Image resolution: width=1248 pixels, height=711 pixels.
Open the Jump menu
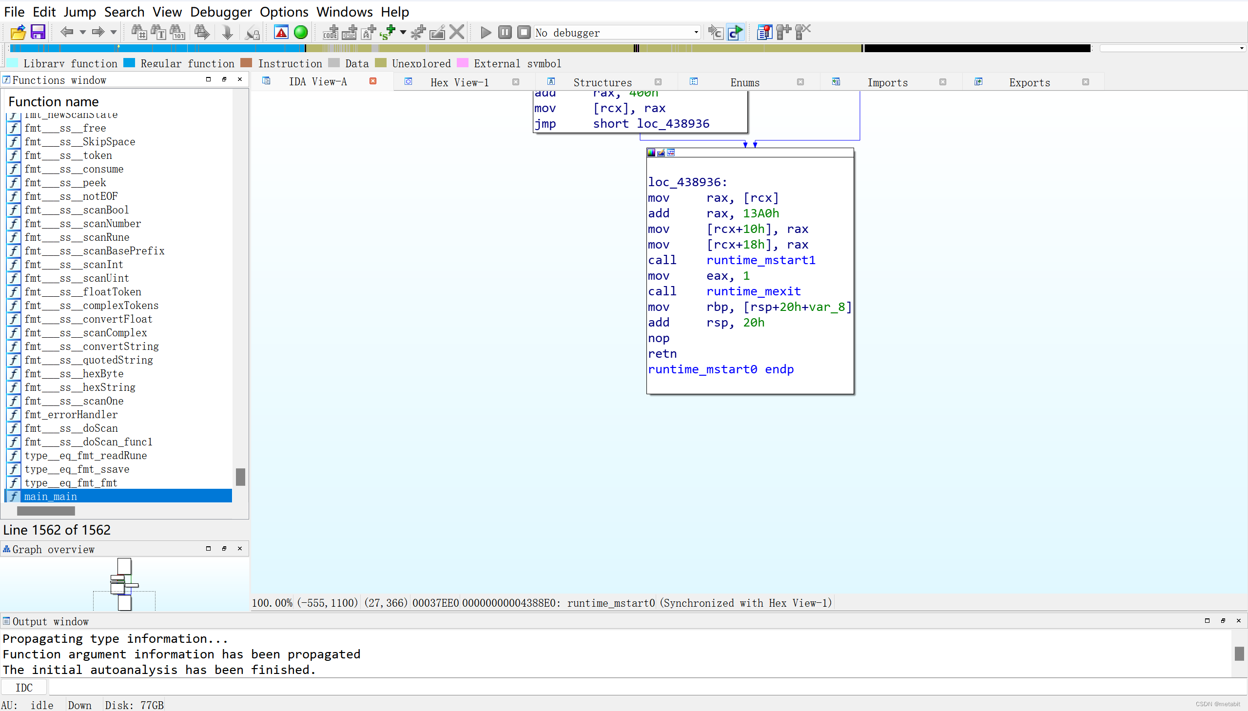click(79, 12)
